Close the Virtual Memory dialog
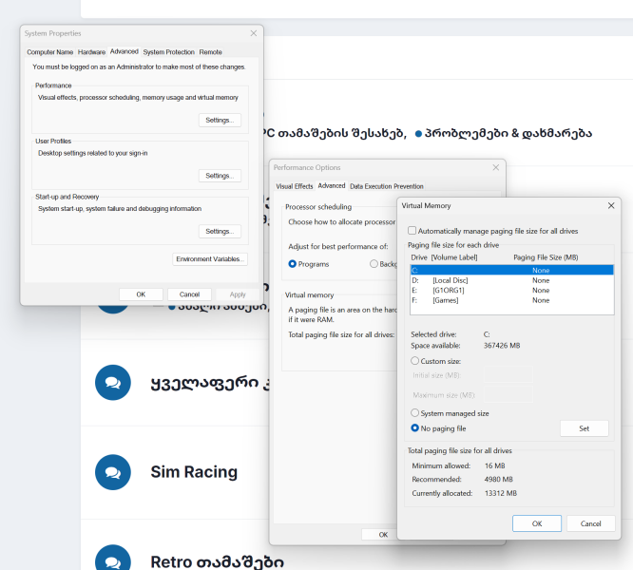The image size is (633, 570). click(609, 205)
